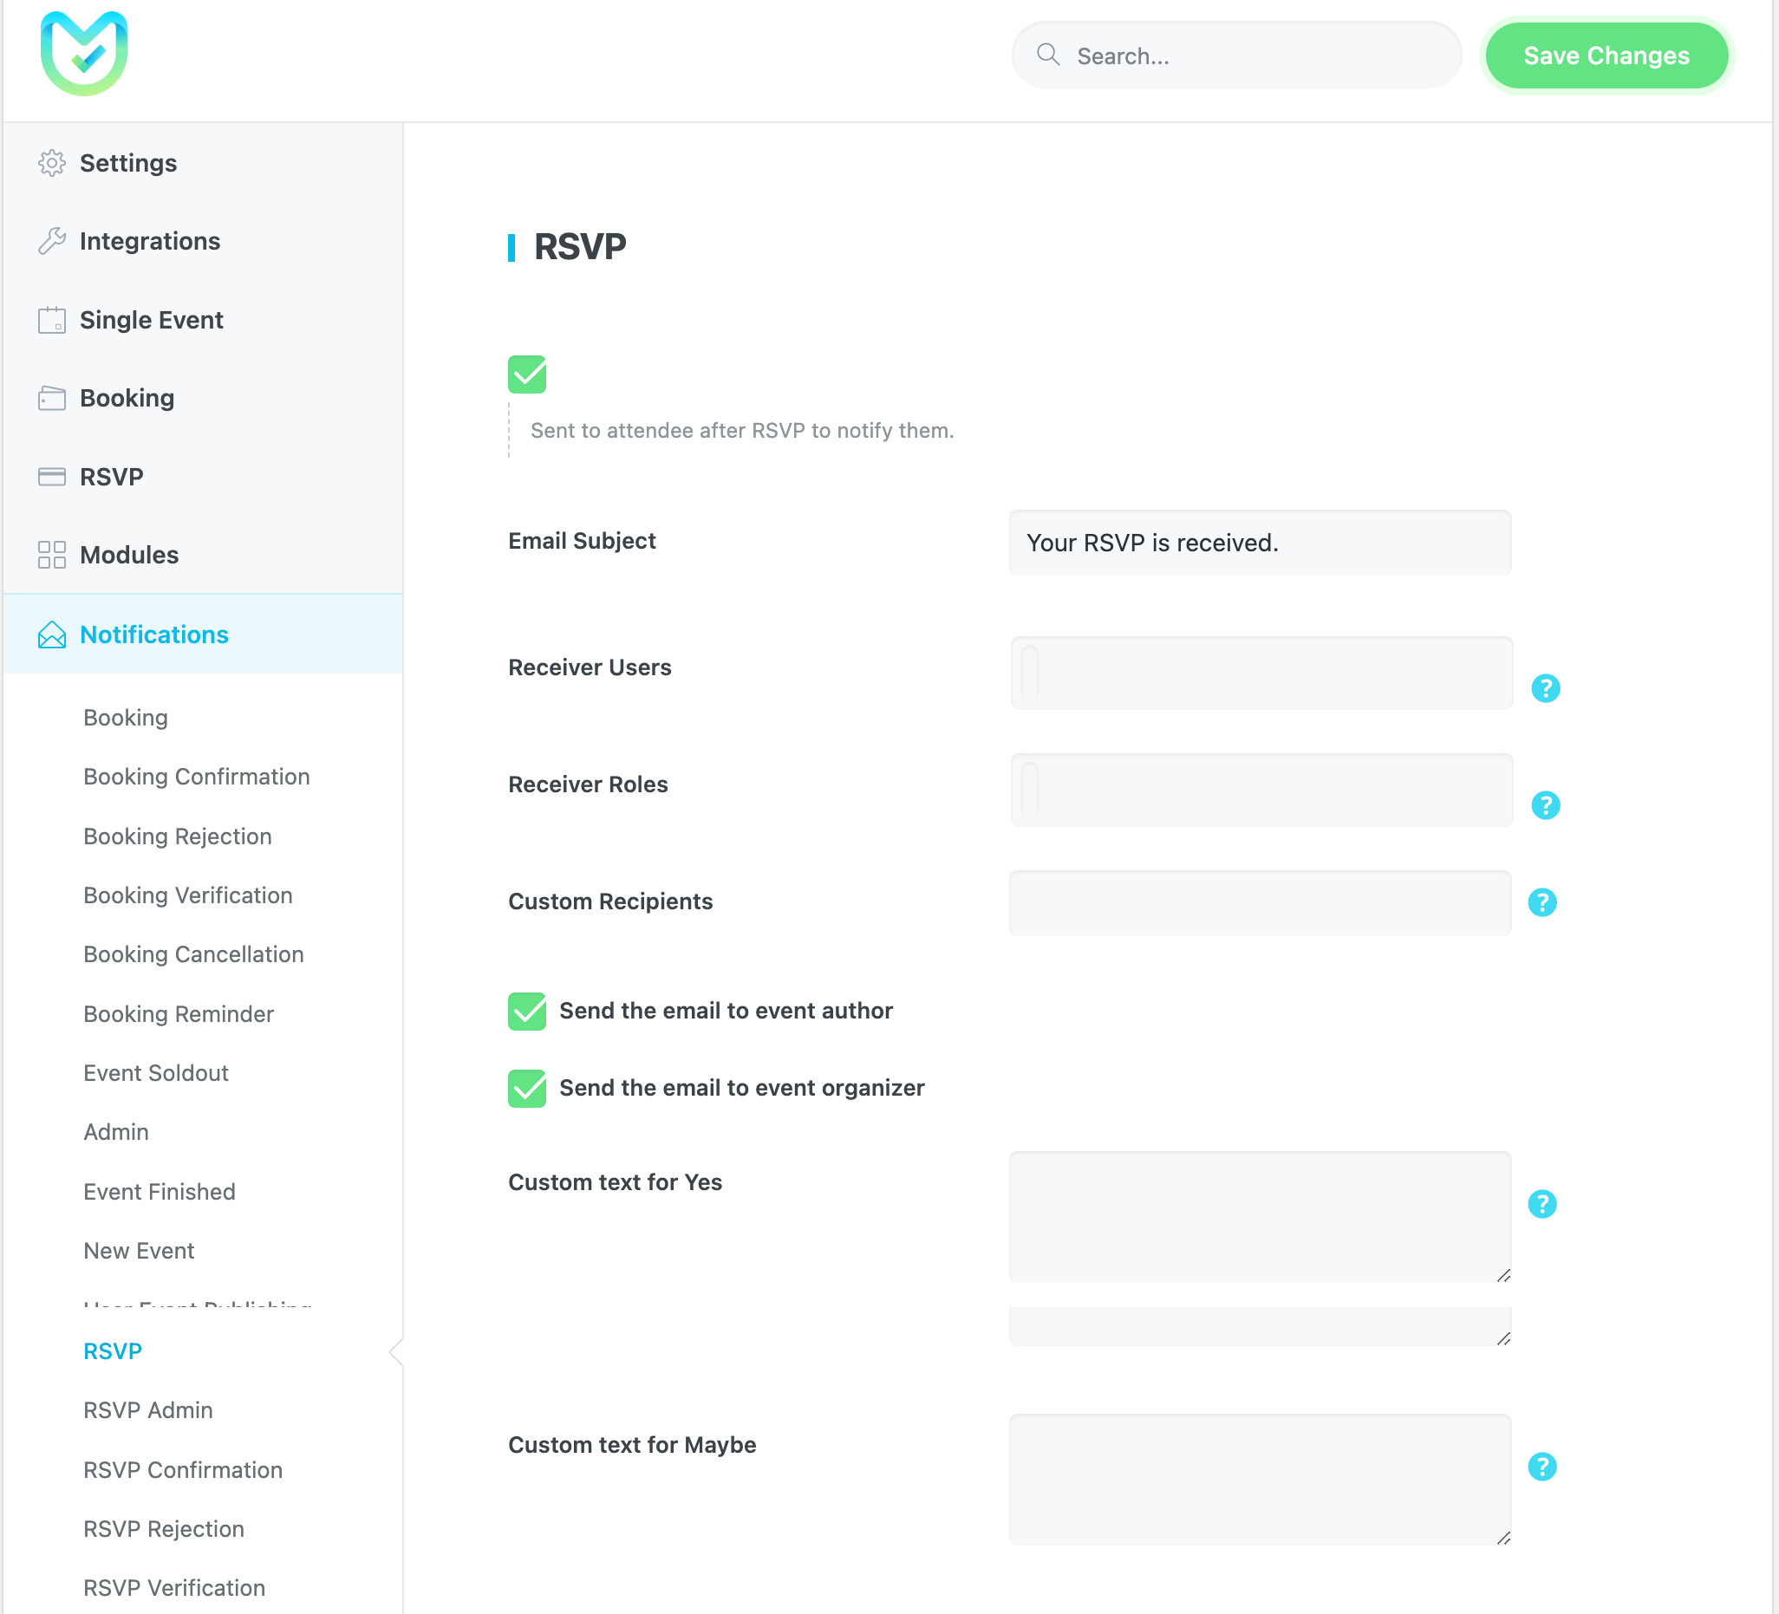Click the Notifications envelope icon
This screenshot has height=1614, width=1779.
52,635
